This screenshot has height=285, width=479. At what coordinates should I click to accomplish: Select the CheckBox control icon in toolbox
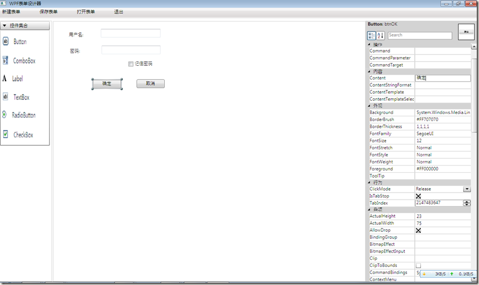[5, 134]
